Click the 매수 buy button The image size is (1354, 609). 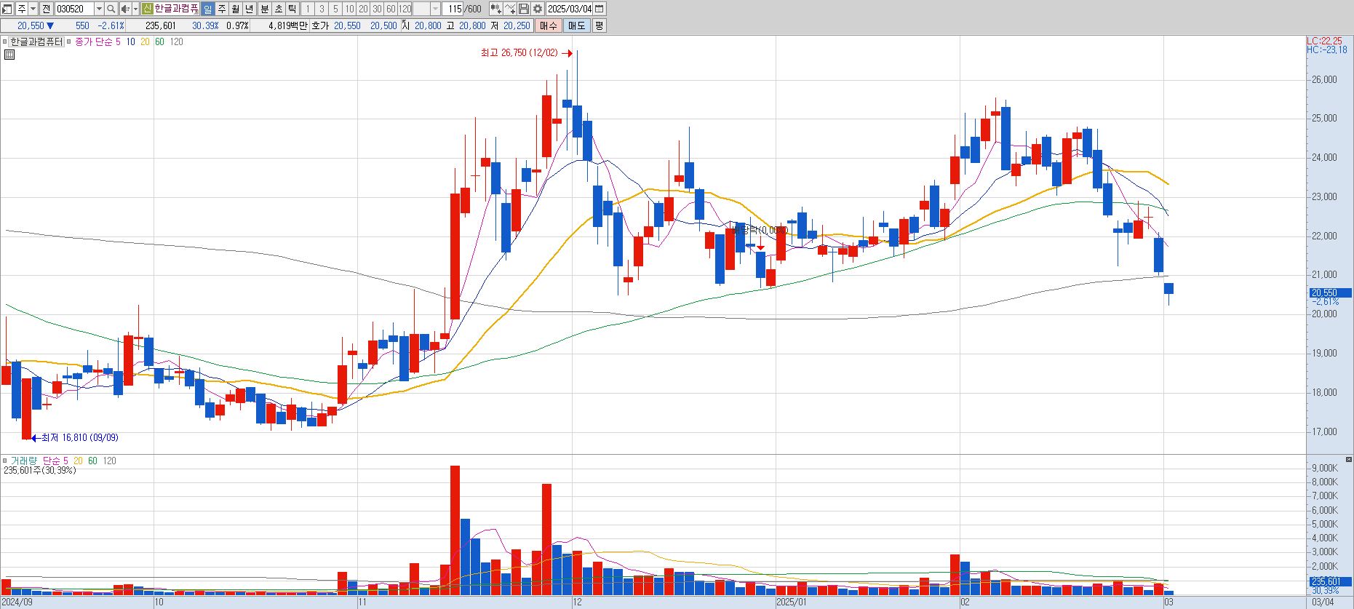pos(548,25)
